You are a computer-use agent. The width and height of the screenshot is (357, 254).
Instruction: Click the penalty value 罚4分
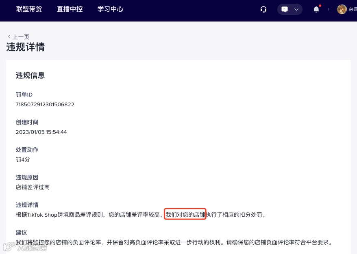23,159
